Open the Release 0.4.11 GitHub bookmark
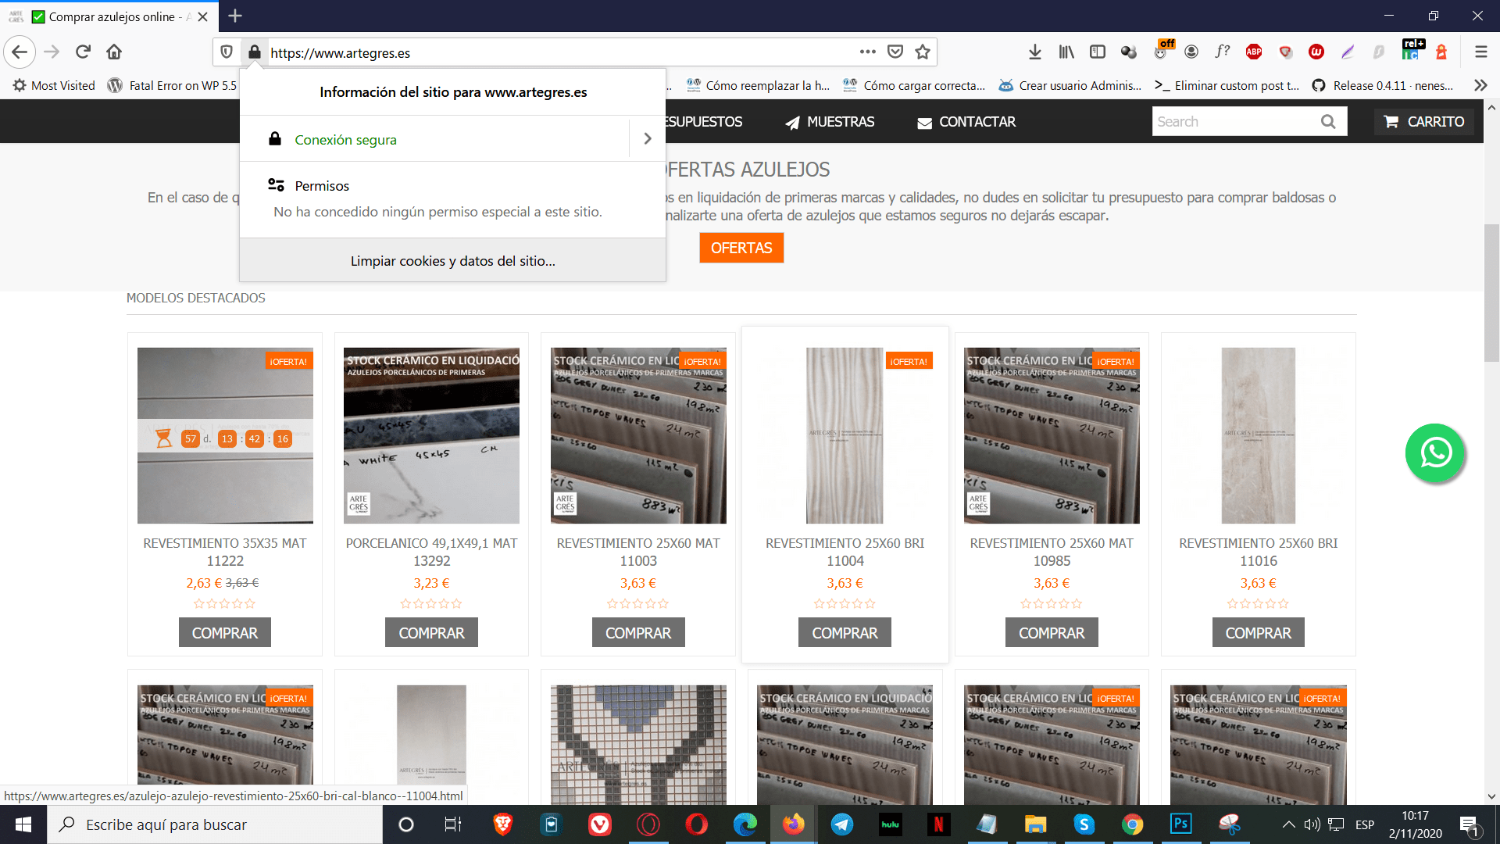This screenshot has height=844, width=1500. point(1383,85)
